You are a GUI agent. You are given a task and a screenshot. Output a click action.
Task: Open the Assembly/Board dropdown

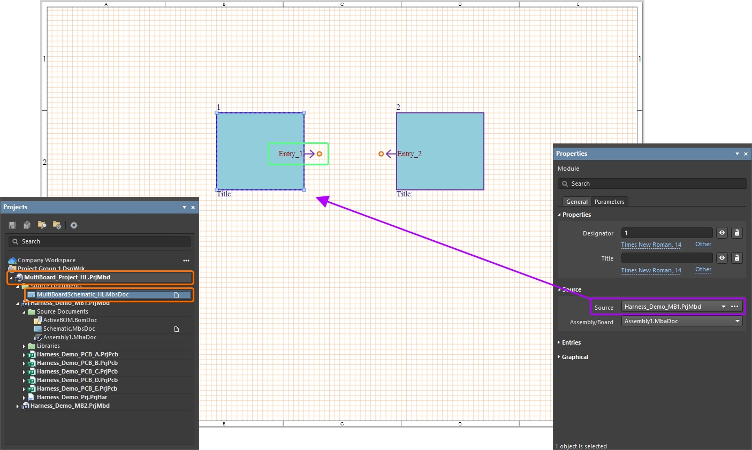click(738, 321)
